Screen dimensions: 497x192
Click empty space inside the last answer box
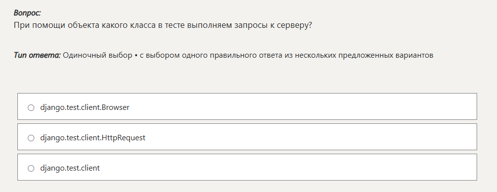(285, 167)
